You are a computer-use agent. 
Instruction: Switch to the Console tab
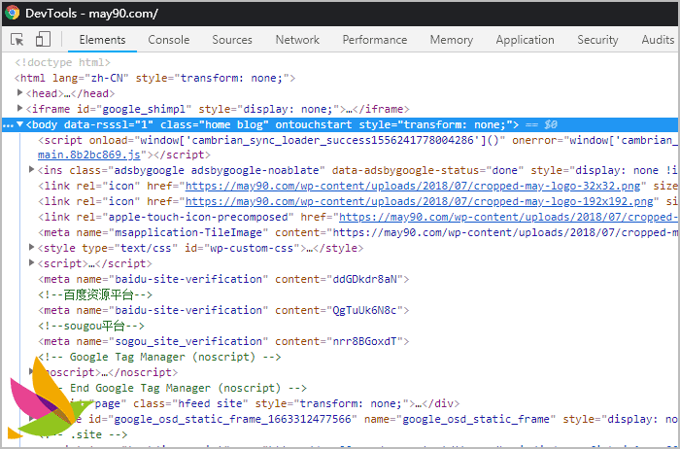(x=168, y=40)
